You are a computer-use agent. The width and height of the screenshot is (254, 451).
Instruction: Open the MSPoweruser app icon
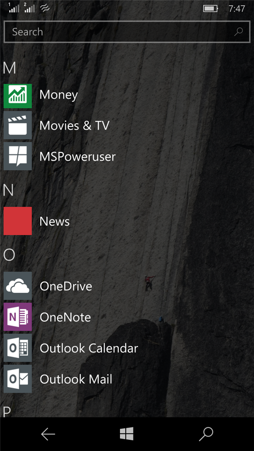[18, 156]
